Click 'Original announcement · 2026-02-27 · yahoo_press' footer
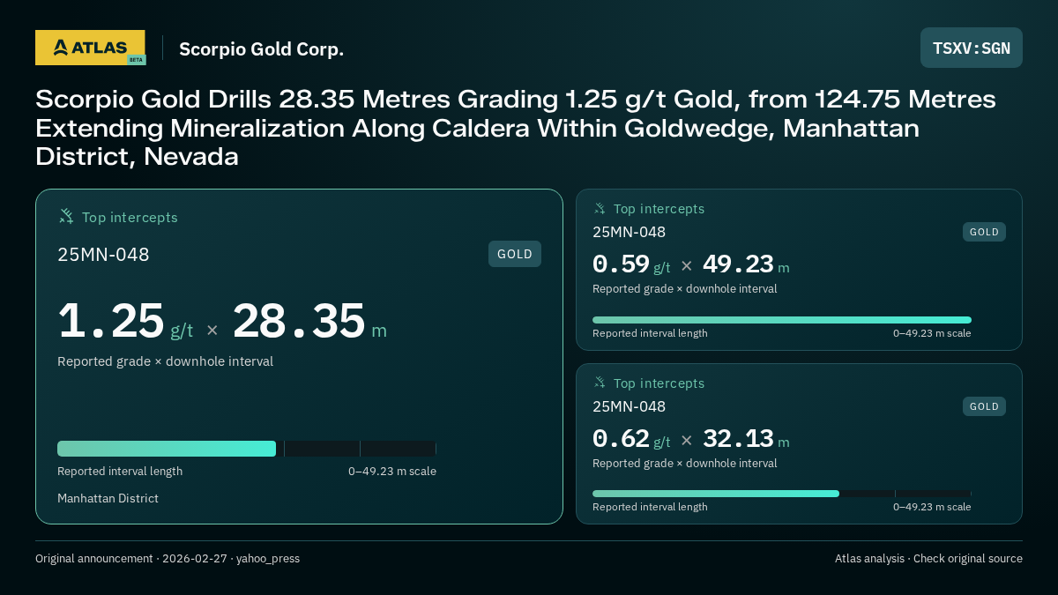This screenshot has width=1058, height=595. (x=168, y=559)
